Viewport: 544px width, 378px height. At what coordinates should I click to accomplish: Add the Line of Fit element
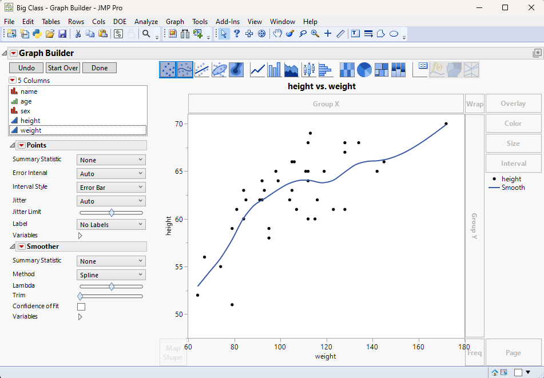(201, 70)
